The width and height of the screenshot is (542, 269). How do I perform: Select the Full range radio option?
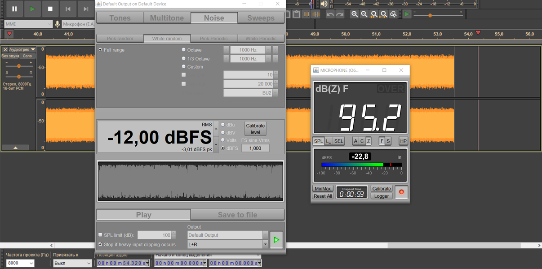point(100,50)
